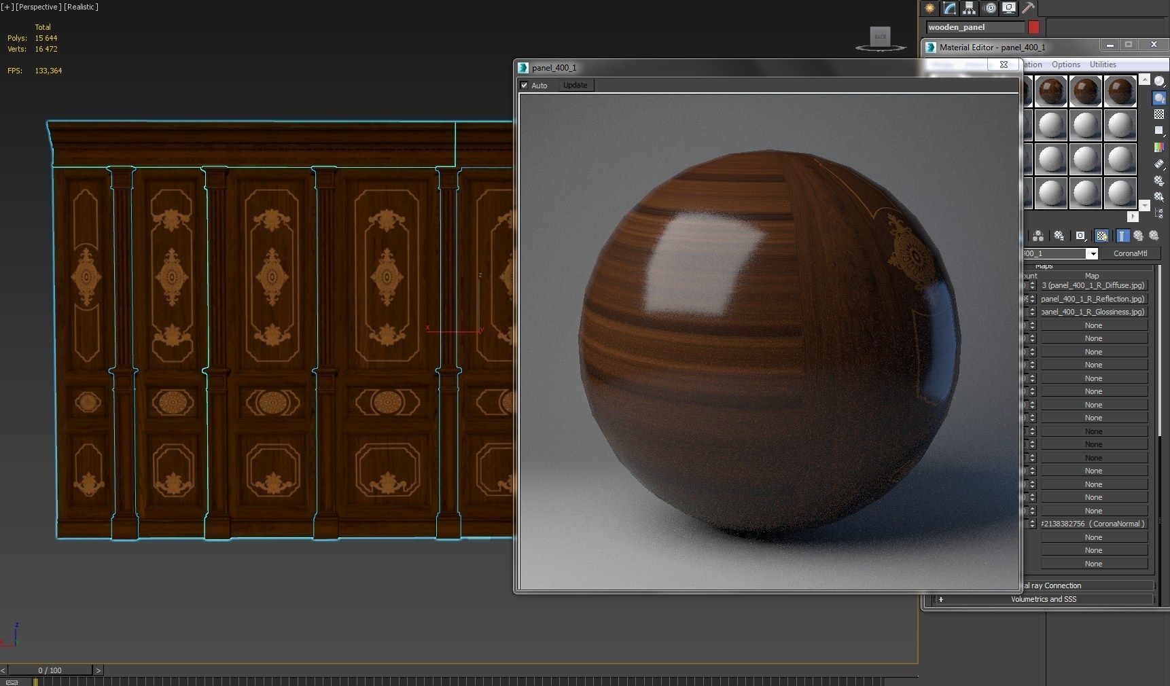Click the 0 / 100 time slider handle
The width and height of the screenshot is (1170, 686).
coord(50,670)
